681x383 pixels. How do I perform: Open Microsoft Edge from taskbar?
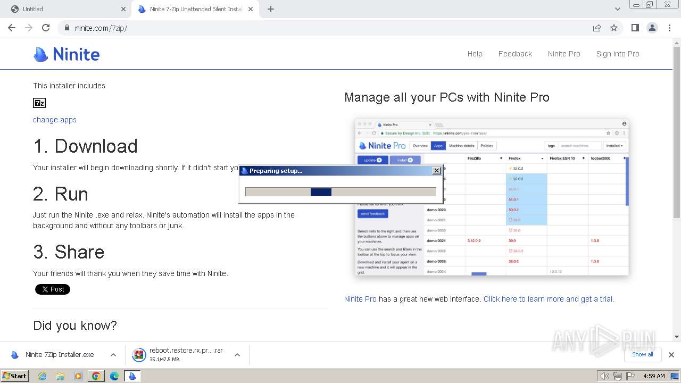(x=114, y=376)
